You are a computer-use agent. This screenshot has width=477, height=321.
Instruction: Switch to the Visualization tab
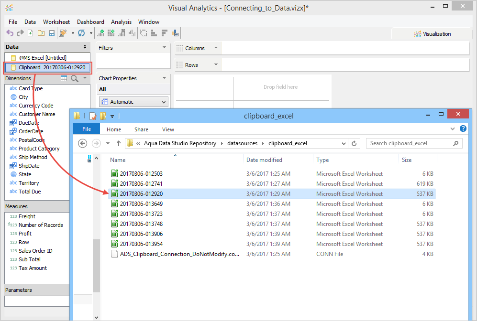pos(432,34)
